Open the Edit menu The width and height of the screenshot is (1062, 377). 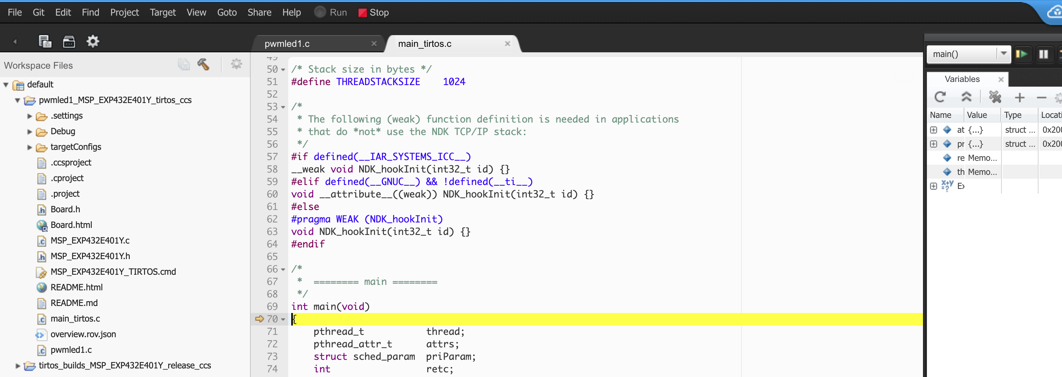pyautogui.click(x=63, y=12)
